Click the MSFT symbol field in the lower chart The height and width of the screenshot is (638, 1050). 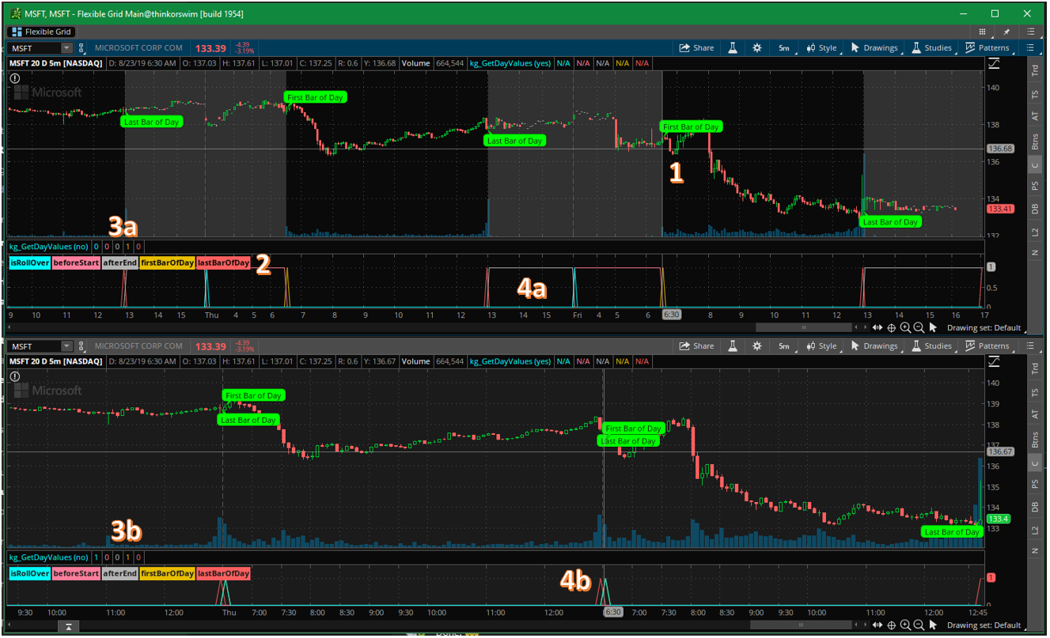34,346
